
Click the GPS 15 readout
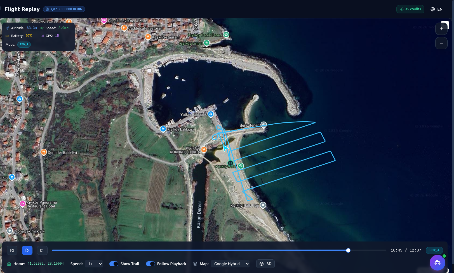[x=50, y=36]
